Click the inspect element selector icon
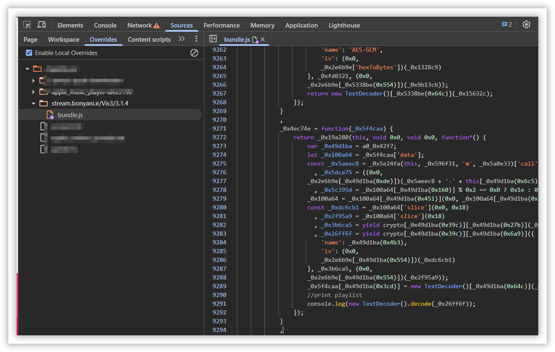The width and height of the screenshot is (555, 352). [x=27, y=25]
